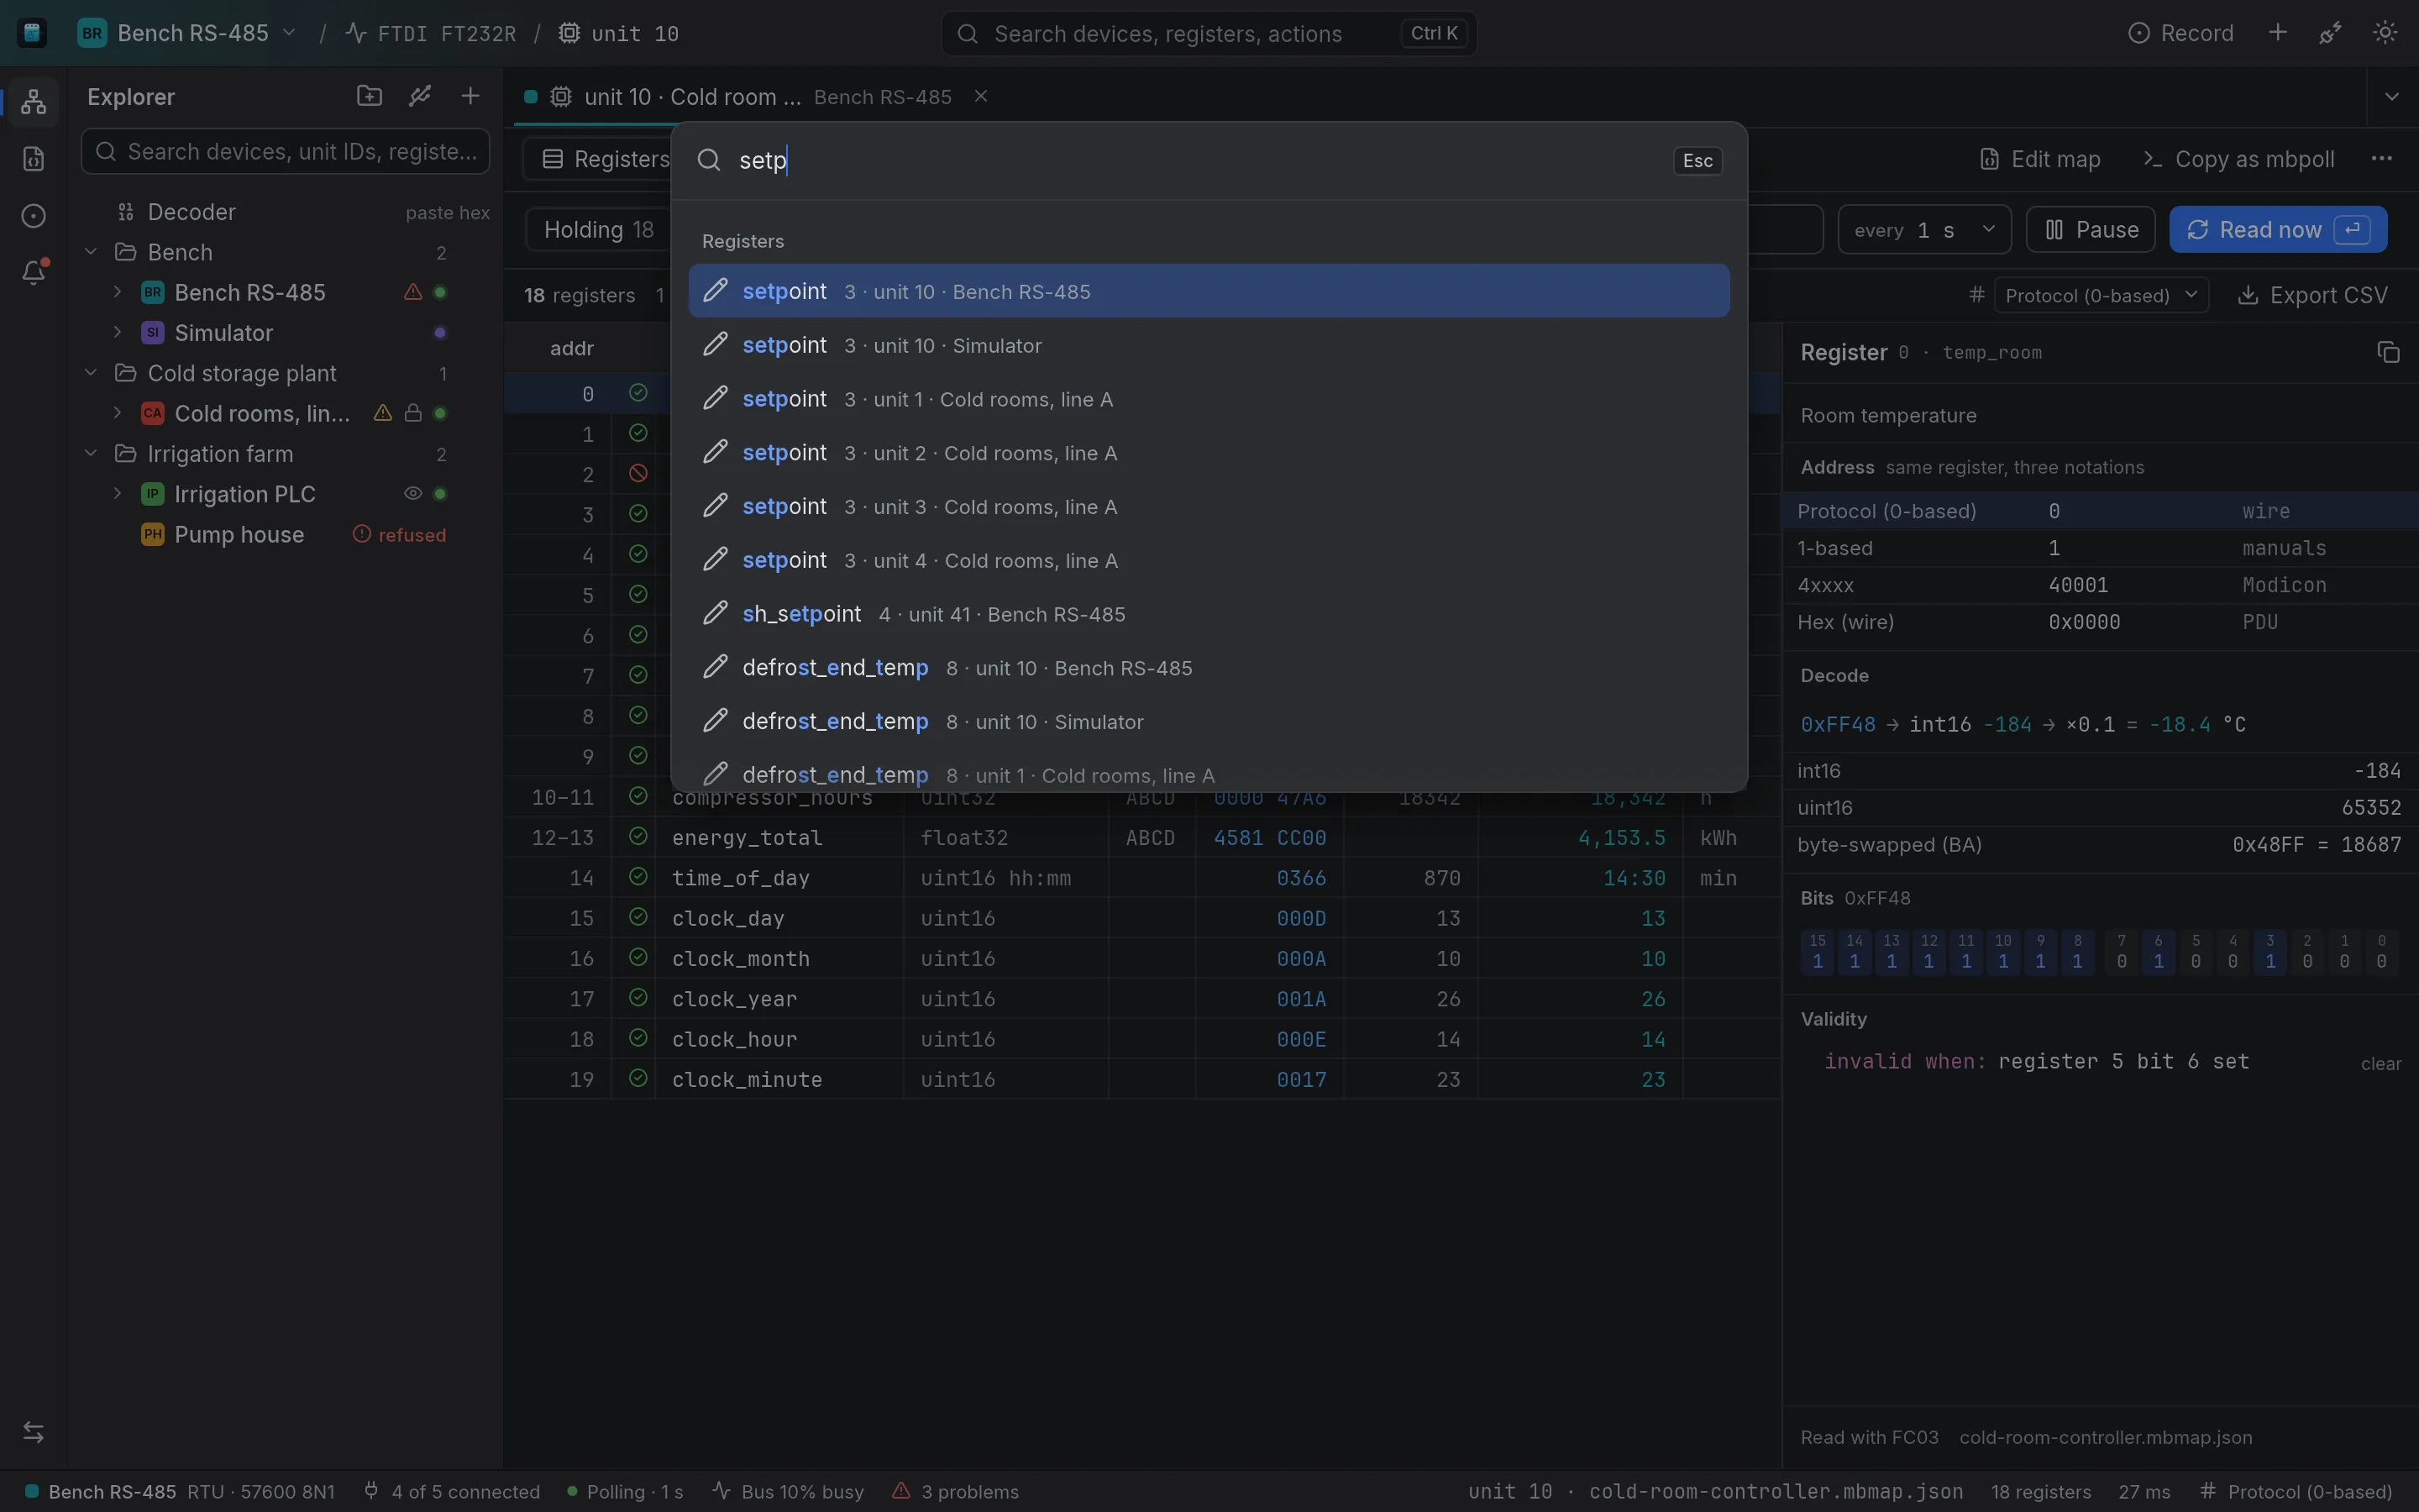Toggle bit 7 in Bits row
The height and width of the screenshot is (1512, 2419).
pos(2121,951)
